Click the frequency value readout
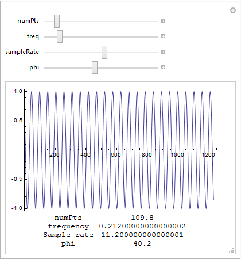 click(142, 226)
